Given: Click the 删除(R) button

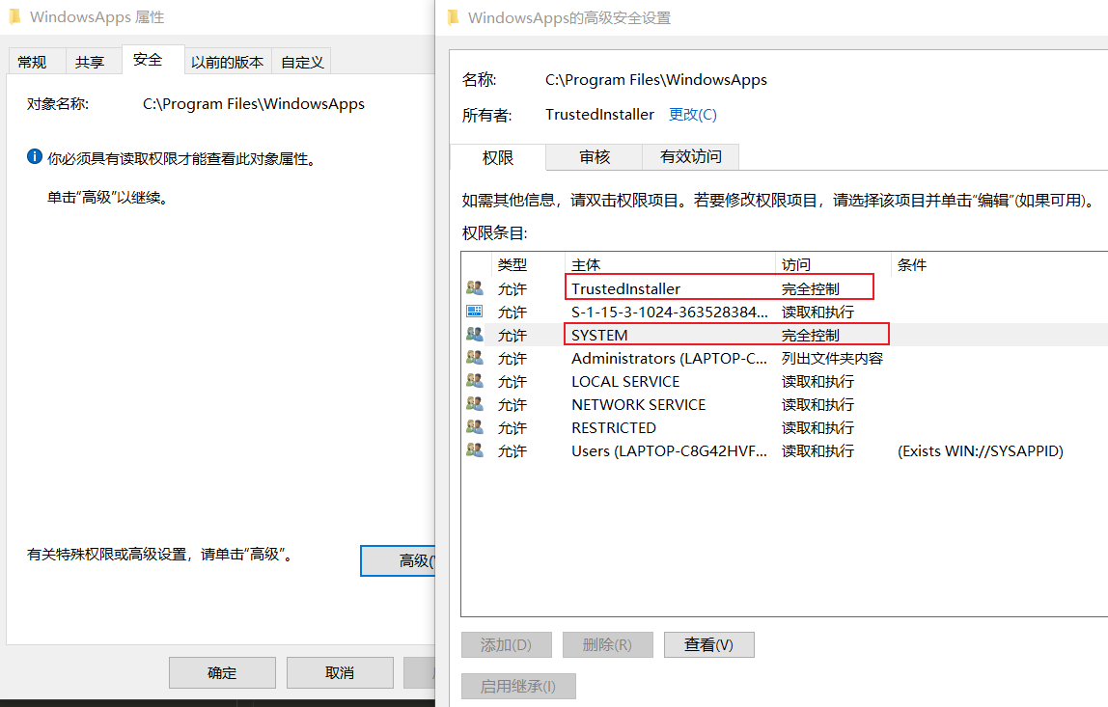Looking at the screenshot, I should 607,645.
